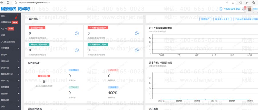This screenshot has height=110, width=258.
Task: Expand the 技能考试 sidebar menu
Action: click(11, 61)
